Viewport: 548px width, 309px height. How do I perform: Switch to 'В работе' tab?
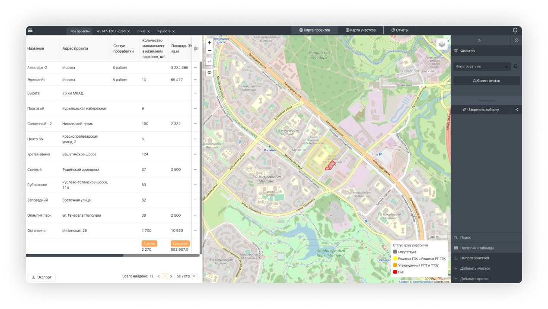164,32
